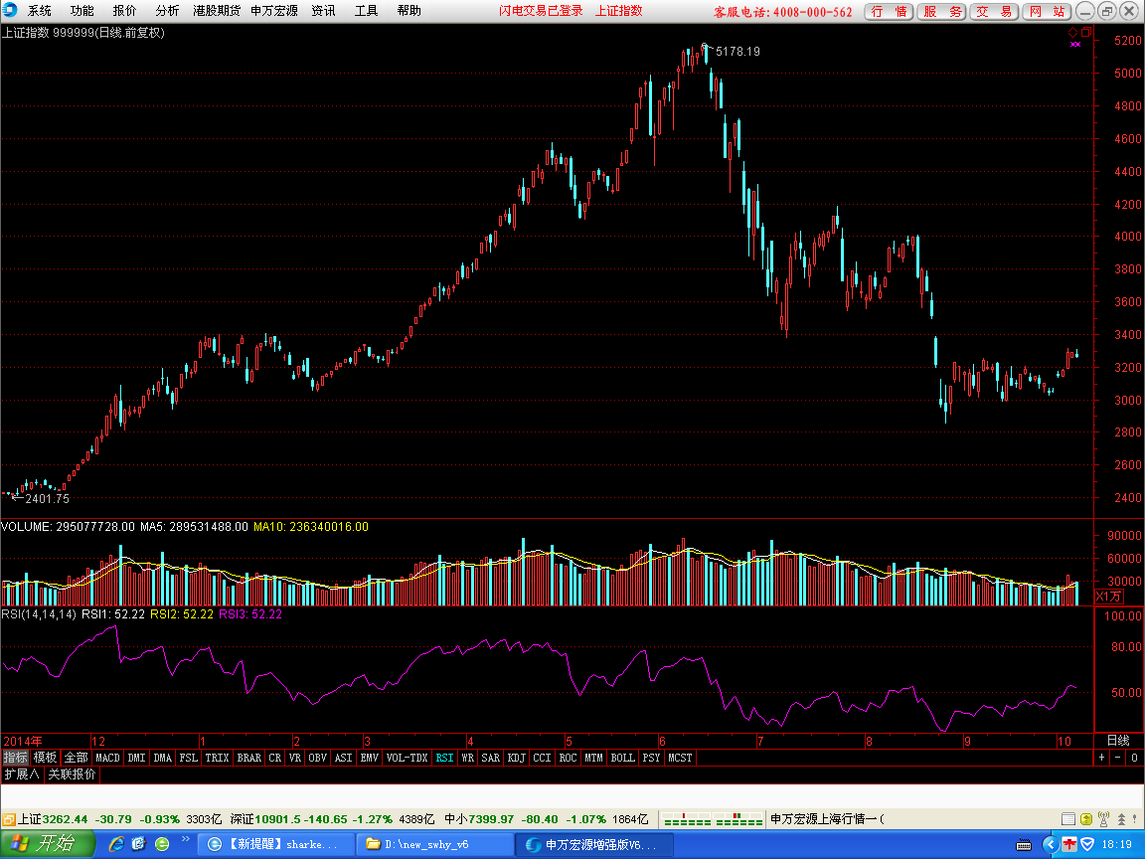
Task: Click the plus zoom button at the bottom right
Action: 1102,759
